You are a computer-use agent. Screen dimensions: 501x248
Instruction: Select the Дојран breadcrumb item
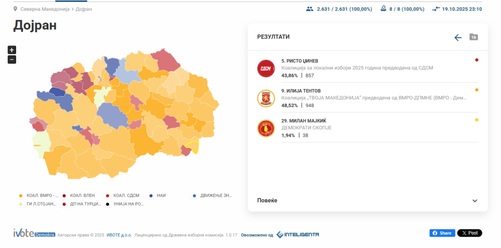84,9
